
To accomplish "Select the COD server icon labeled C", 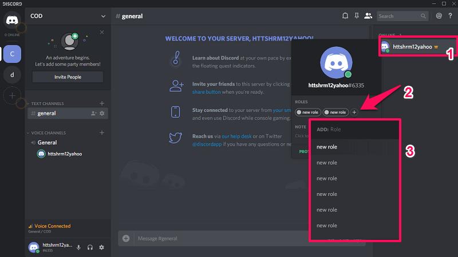I will [12, 54].
